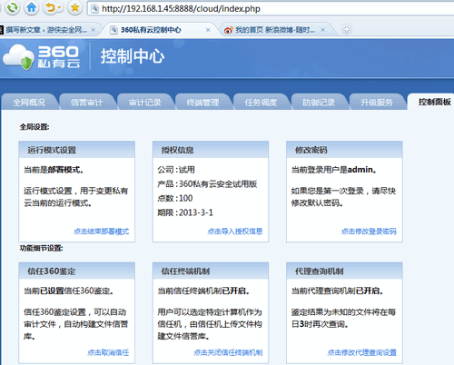This screenshot has width=454, height=365.
Task: Close the 360私有云控制中心 browser tab
Action: [208, 30]
